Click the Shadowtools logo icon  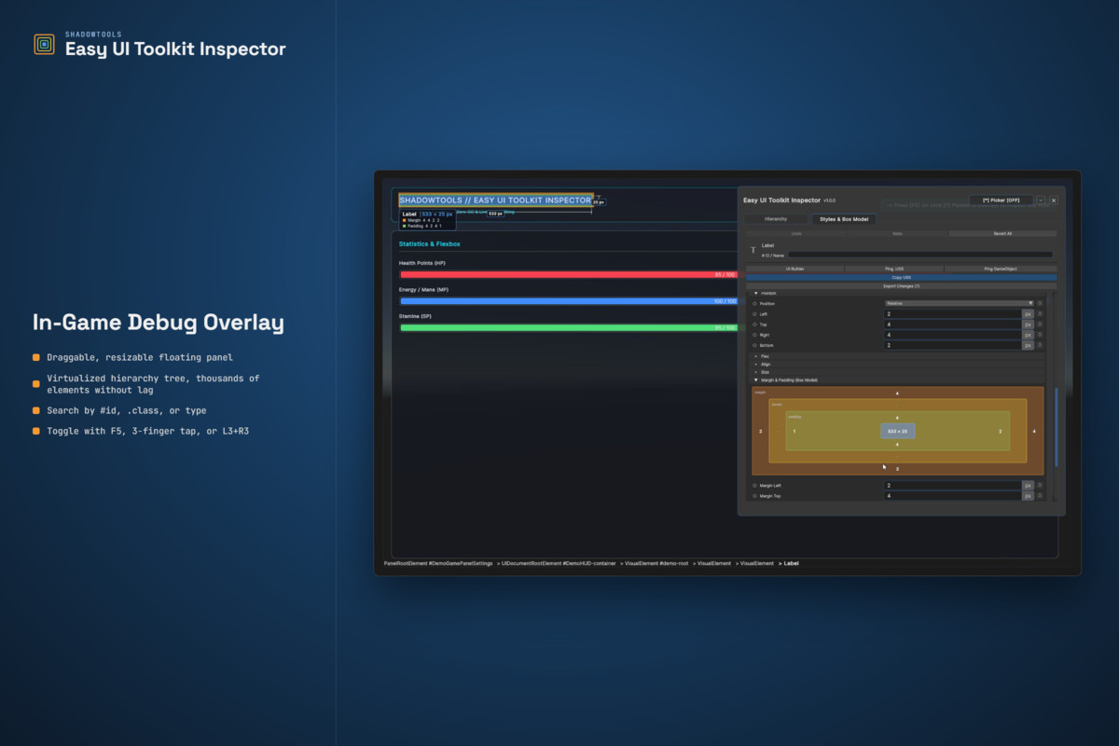pos(44,44)
